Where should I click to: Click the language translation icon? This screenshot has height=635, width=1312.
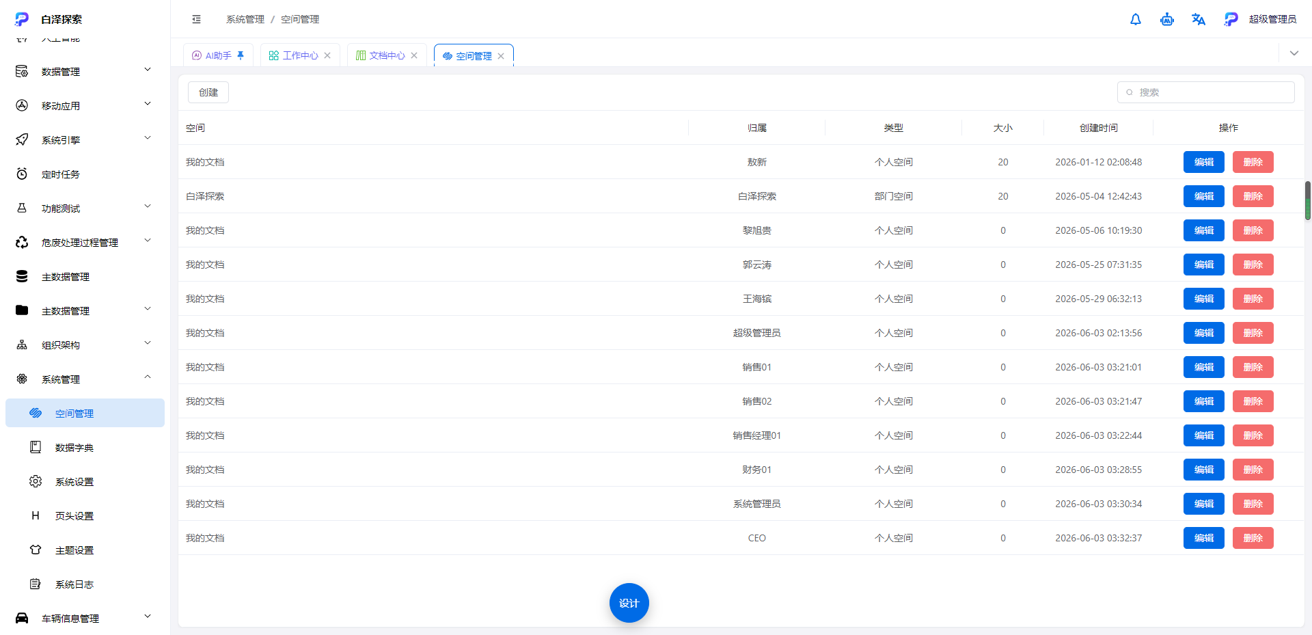click(x=1199, y=19)
